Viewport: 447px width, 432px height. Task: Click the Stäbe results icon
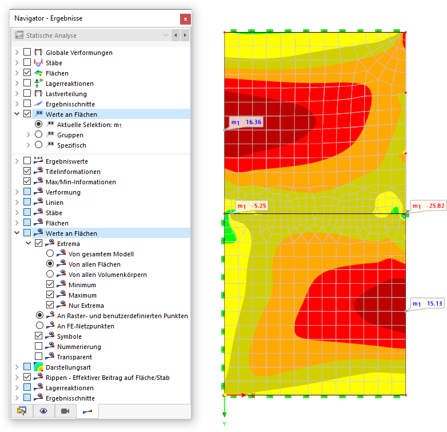click(38, 62)
